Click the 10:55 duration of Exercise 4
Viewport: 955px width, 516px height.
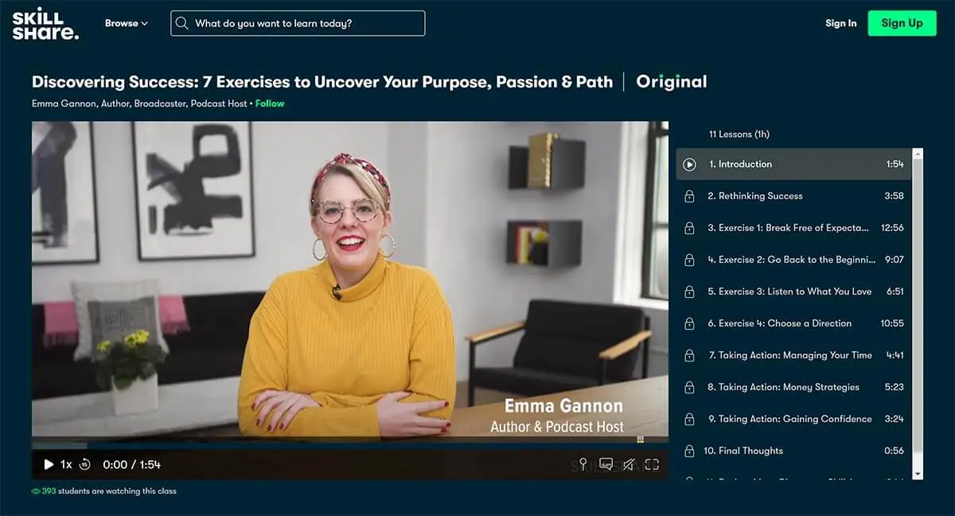892,323
